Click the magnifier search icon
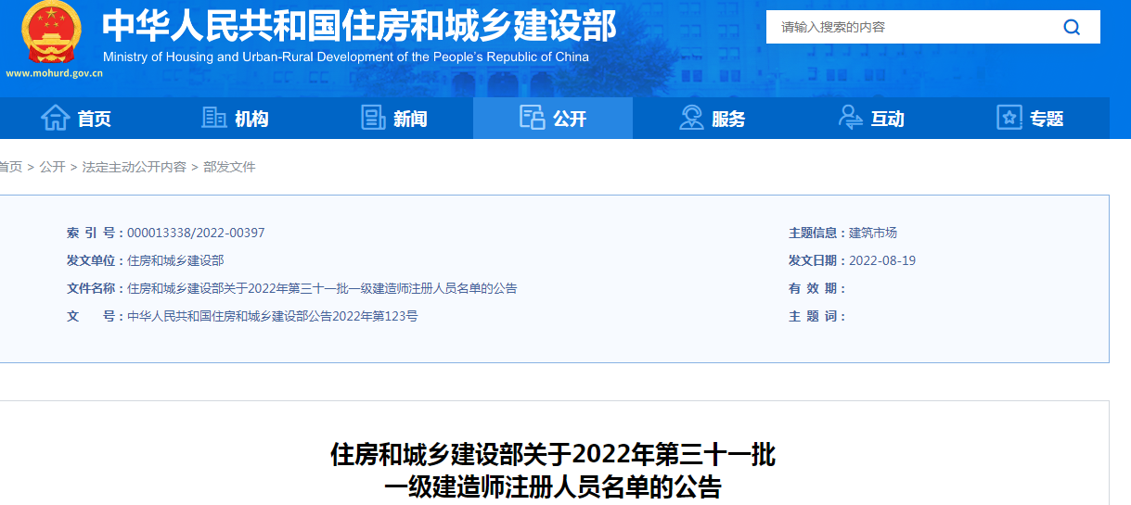The image size is (1131, 505). tap(1072, 27)
